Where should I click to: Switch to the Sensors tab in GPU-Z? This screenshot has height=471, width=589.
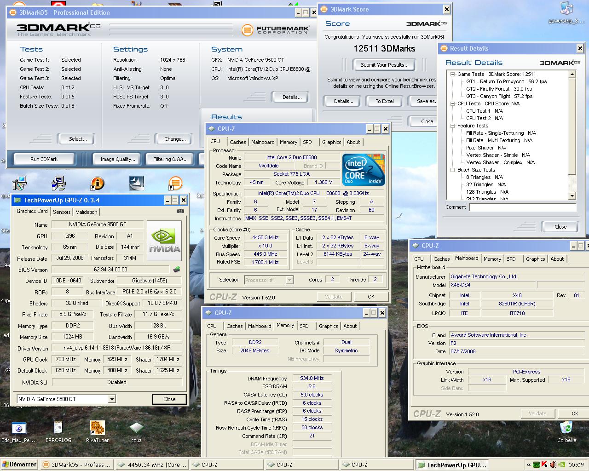coord(62,212)
